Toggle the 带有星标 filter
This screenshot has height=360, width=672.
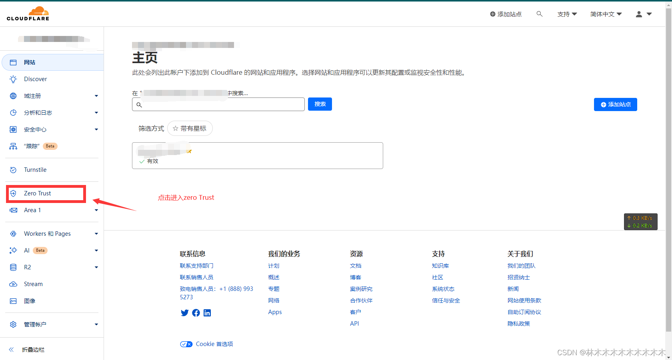[x=190, y=128]
